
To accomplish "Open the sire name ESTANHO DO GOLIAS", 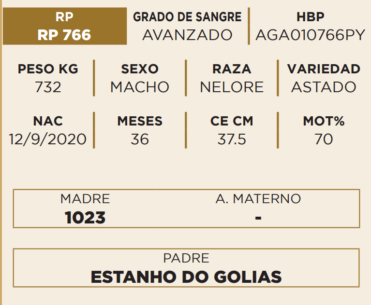I will point(186,277).
